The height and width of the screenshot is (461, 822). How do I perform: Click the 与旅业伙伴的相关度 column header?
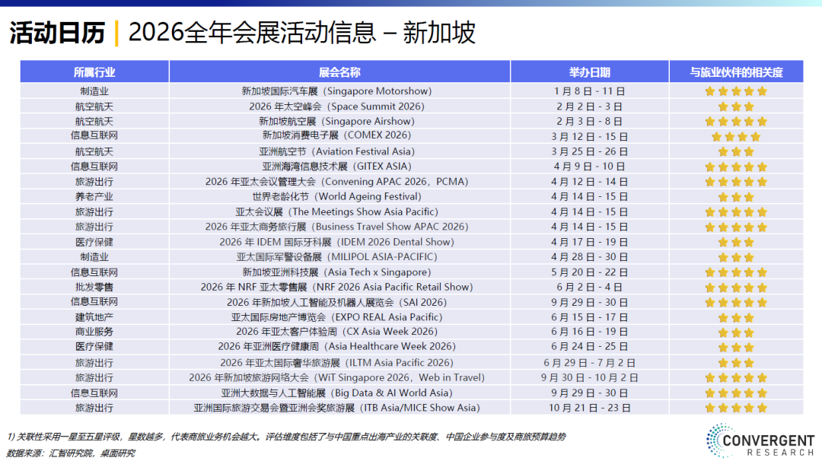click(x=736, y=72)
